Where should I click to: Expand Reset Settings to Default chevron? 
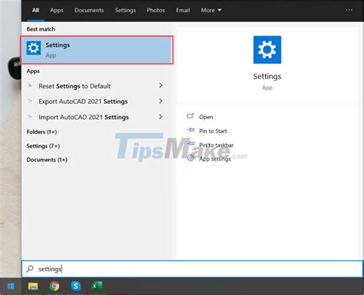tap(160, 85)
